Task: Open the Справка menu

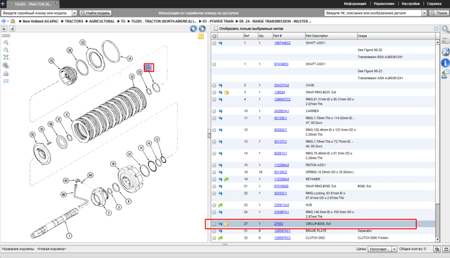Action: click(x=434, y=4)
